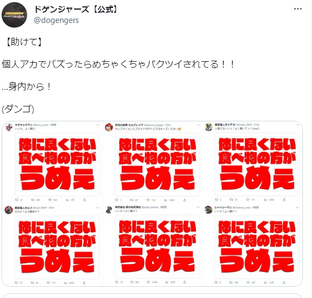Reply to the 悪の秘密結社 tweet via the comment icon
This screenshot has height=298, width=312.
tap(117, 282)
